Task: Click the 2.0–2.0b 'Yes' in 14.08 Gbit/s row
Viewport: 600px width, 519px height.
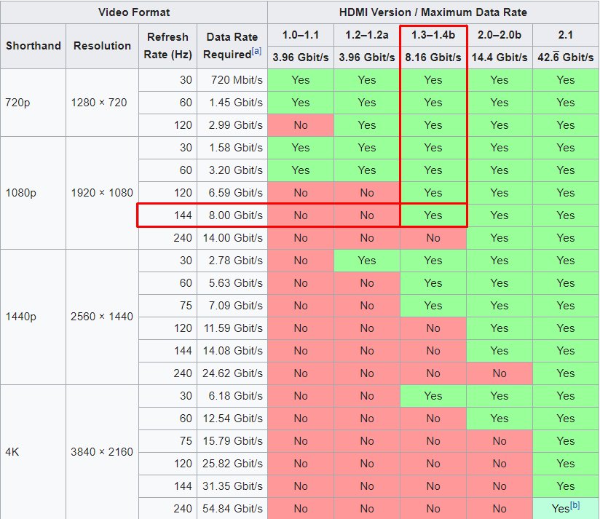Action: click(500, 351)
